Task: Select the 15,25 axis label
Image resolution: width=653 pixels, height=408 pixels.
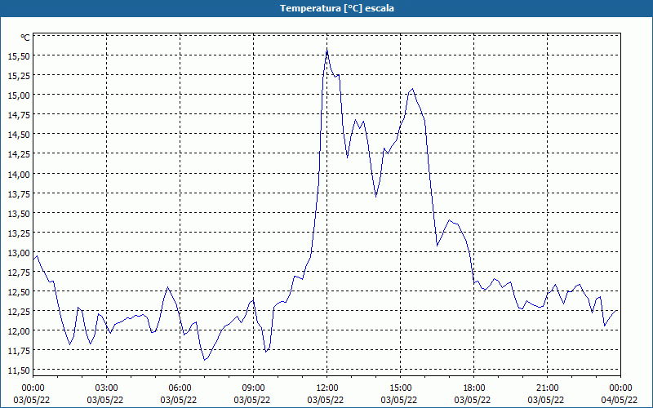Action: tap(19, 76)
